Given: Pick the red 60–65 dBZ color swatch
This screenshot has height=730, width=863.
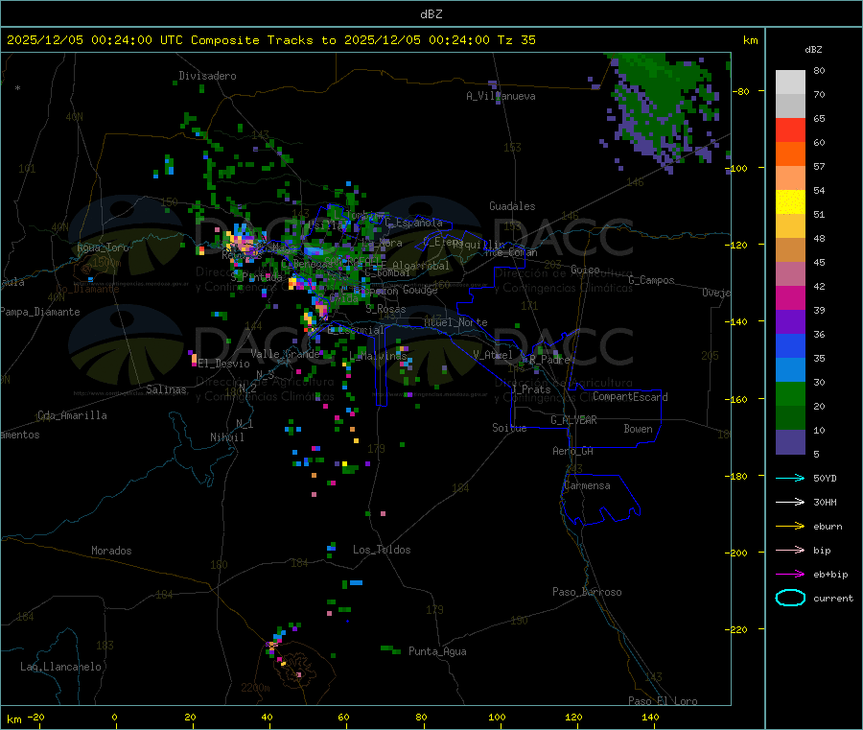Looking at the screenshot, I should point(790,130).
